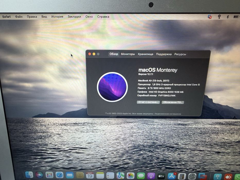Switch to the Мониторы tab
This screenshot has width=240, height=180.
click(128, 54)
